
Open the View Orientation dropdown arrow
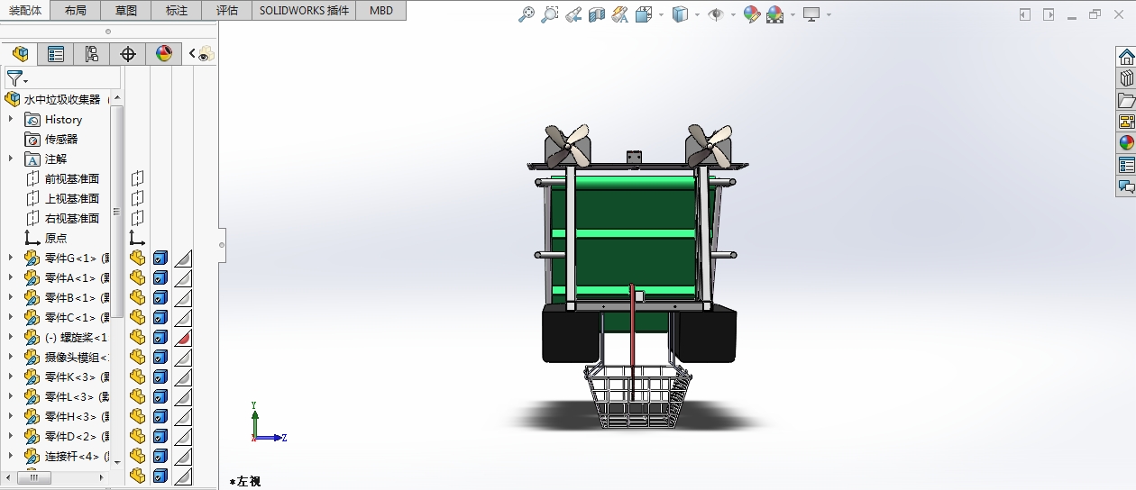(x=661, y=14)
